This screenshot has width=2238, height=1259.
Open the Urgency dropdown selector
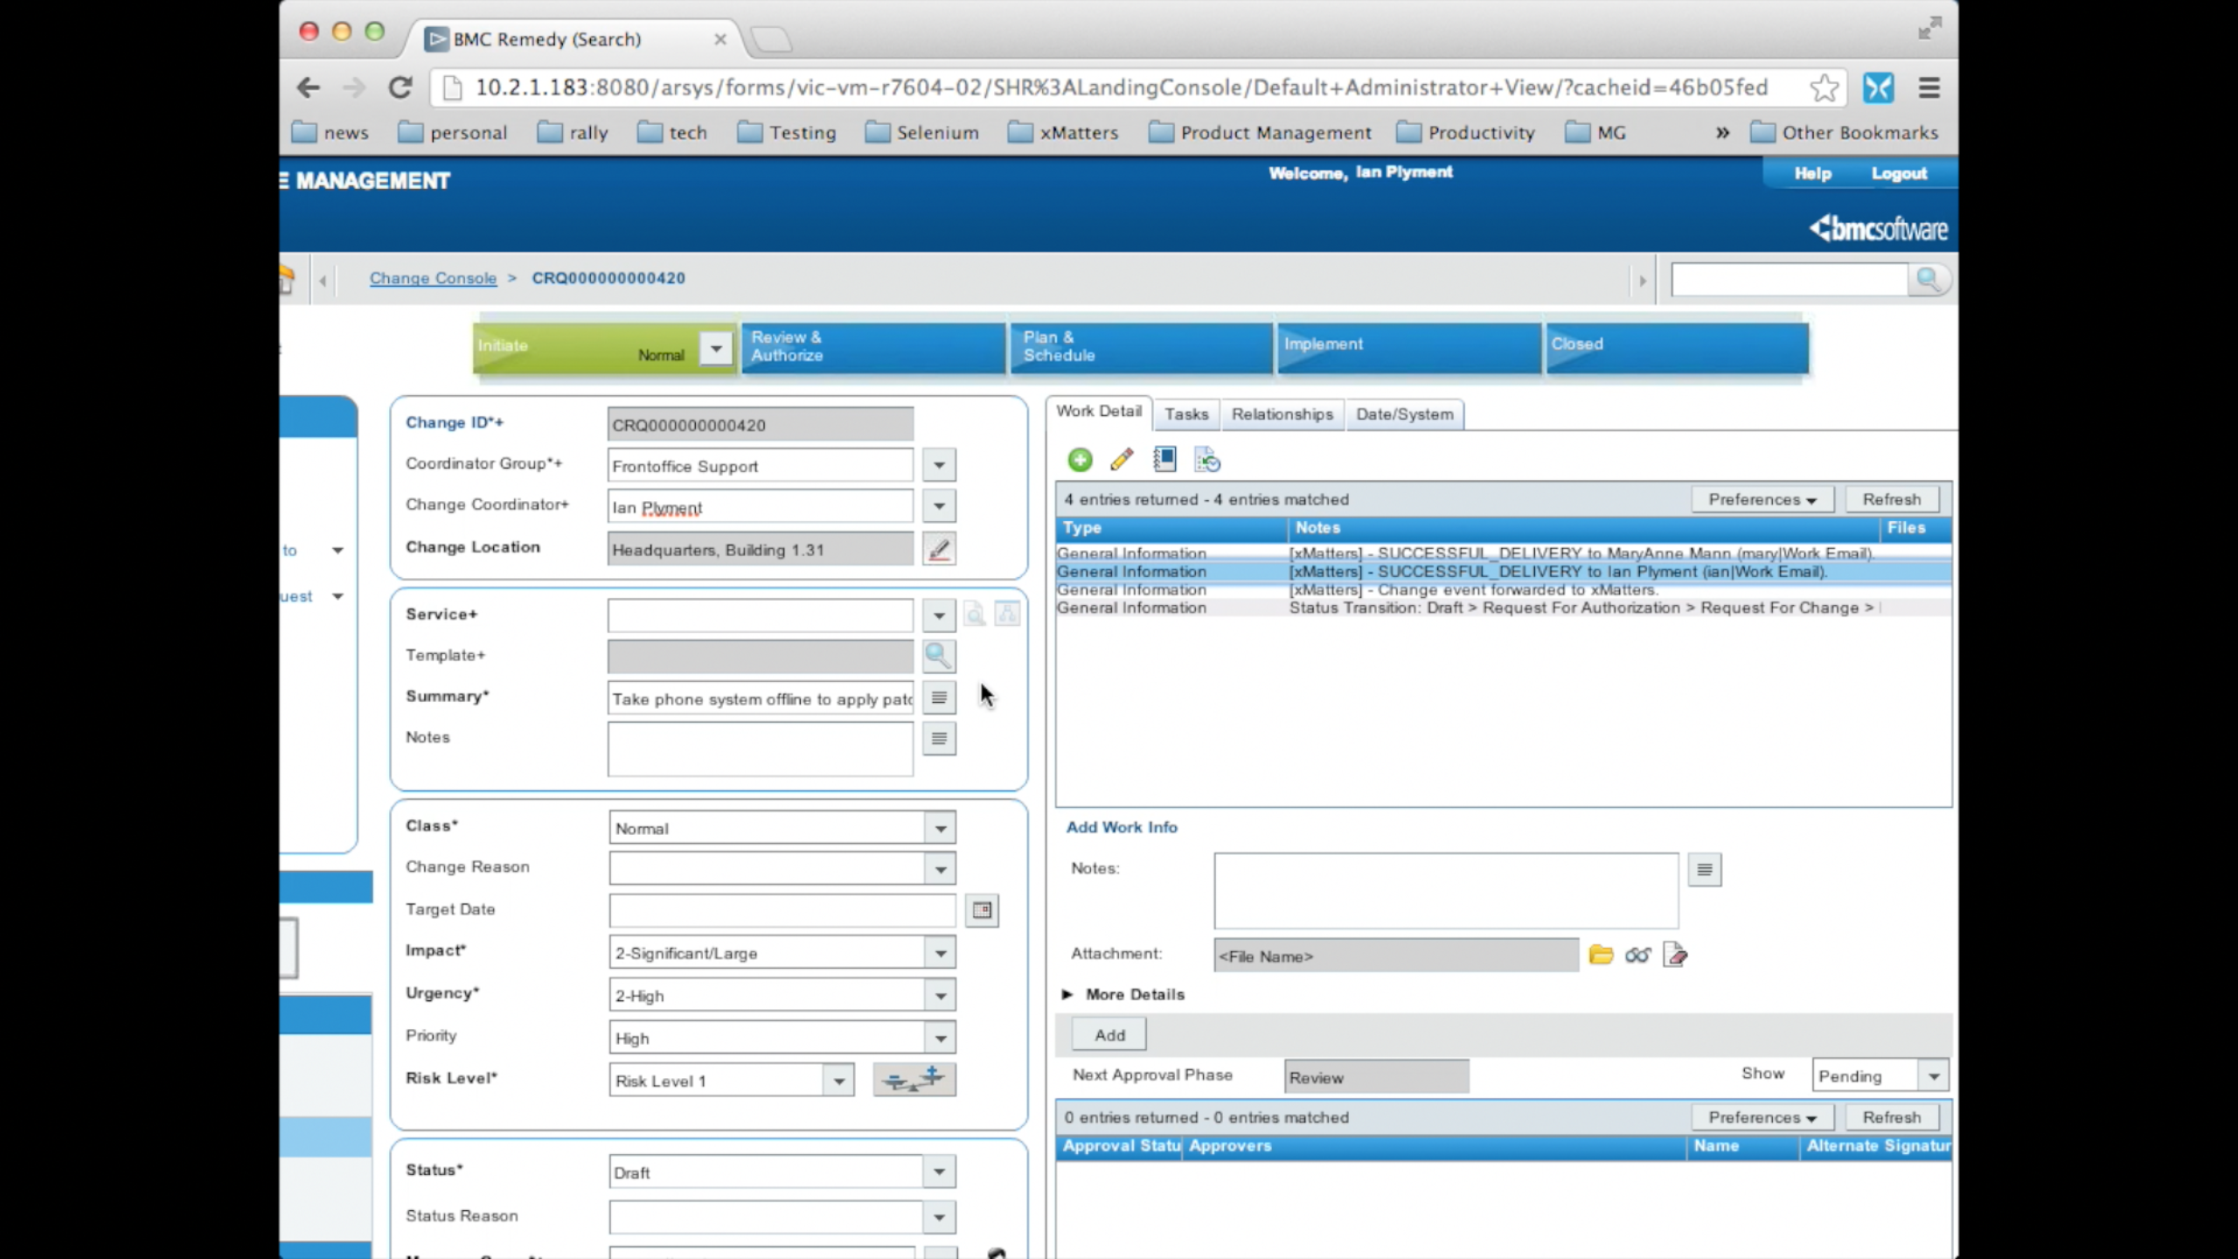[939, 993]
